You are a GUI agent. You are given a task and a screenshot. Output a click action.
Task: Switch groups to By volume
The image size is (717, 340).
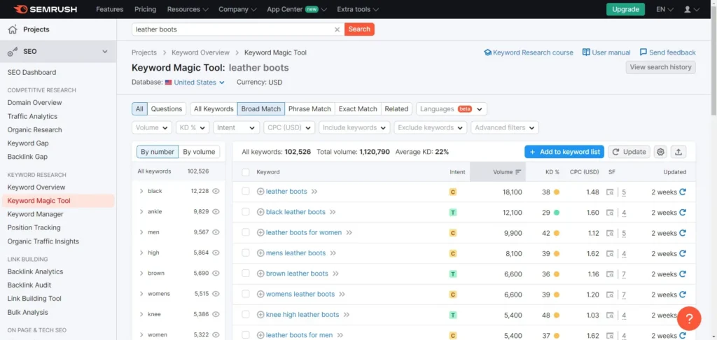199,152
